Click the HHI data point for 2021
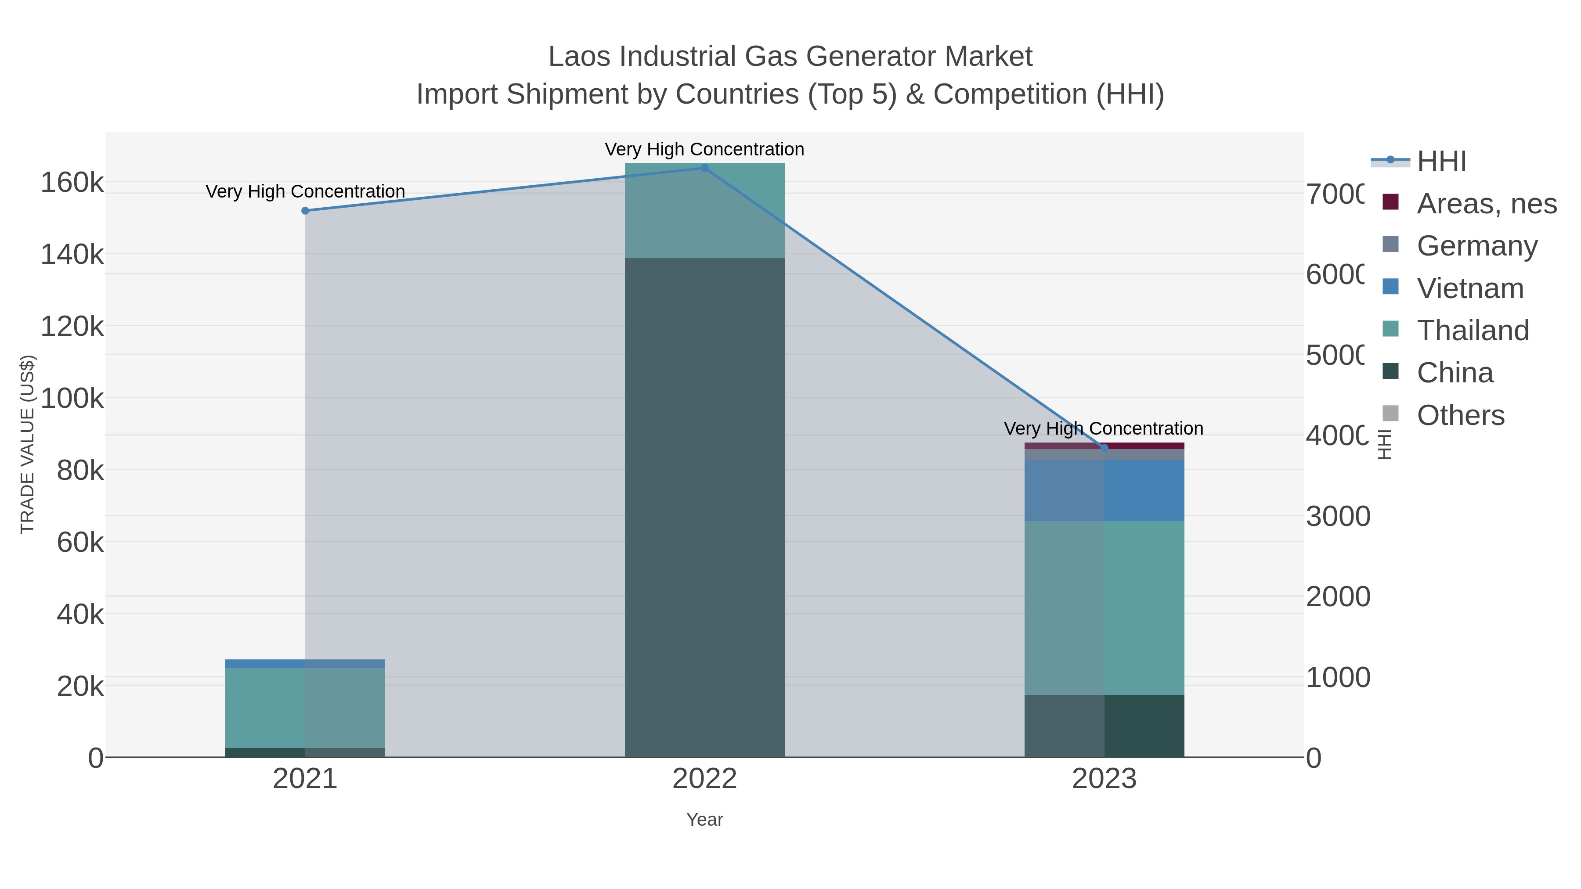The height and width of the screenshot is (889, 1581). point(305,211)
